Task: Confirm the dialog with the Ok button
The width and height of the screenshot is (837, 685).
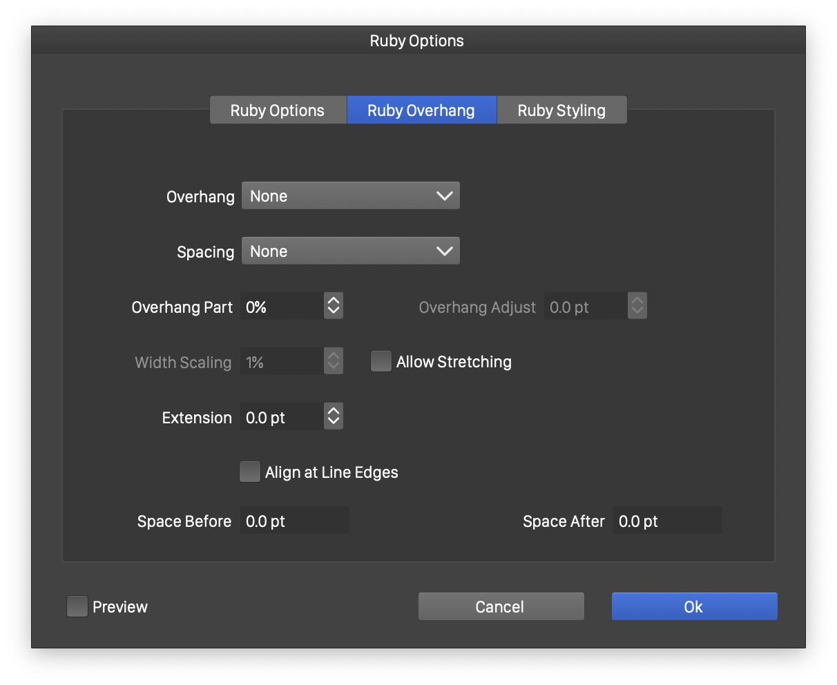Action: (694, 606)
